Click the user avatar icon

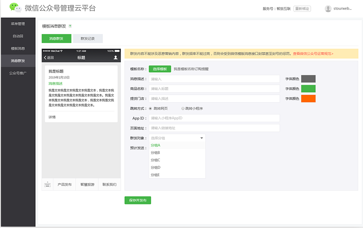[x=328, y=8]
